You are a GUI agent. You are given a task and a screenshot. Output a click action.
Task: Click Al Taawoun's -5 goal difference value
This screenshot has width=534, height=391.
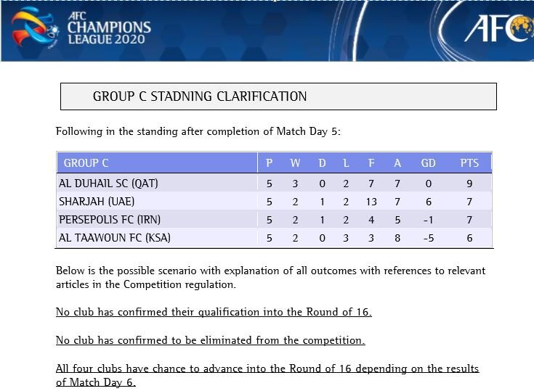point(429,238)
